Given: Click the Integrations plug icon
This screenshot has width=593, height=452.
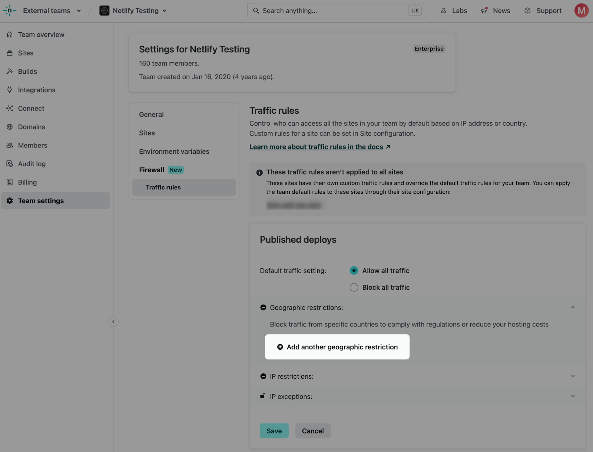Looking at the screenshot, I should [10, 90].
